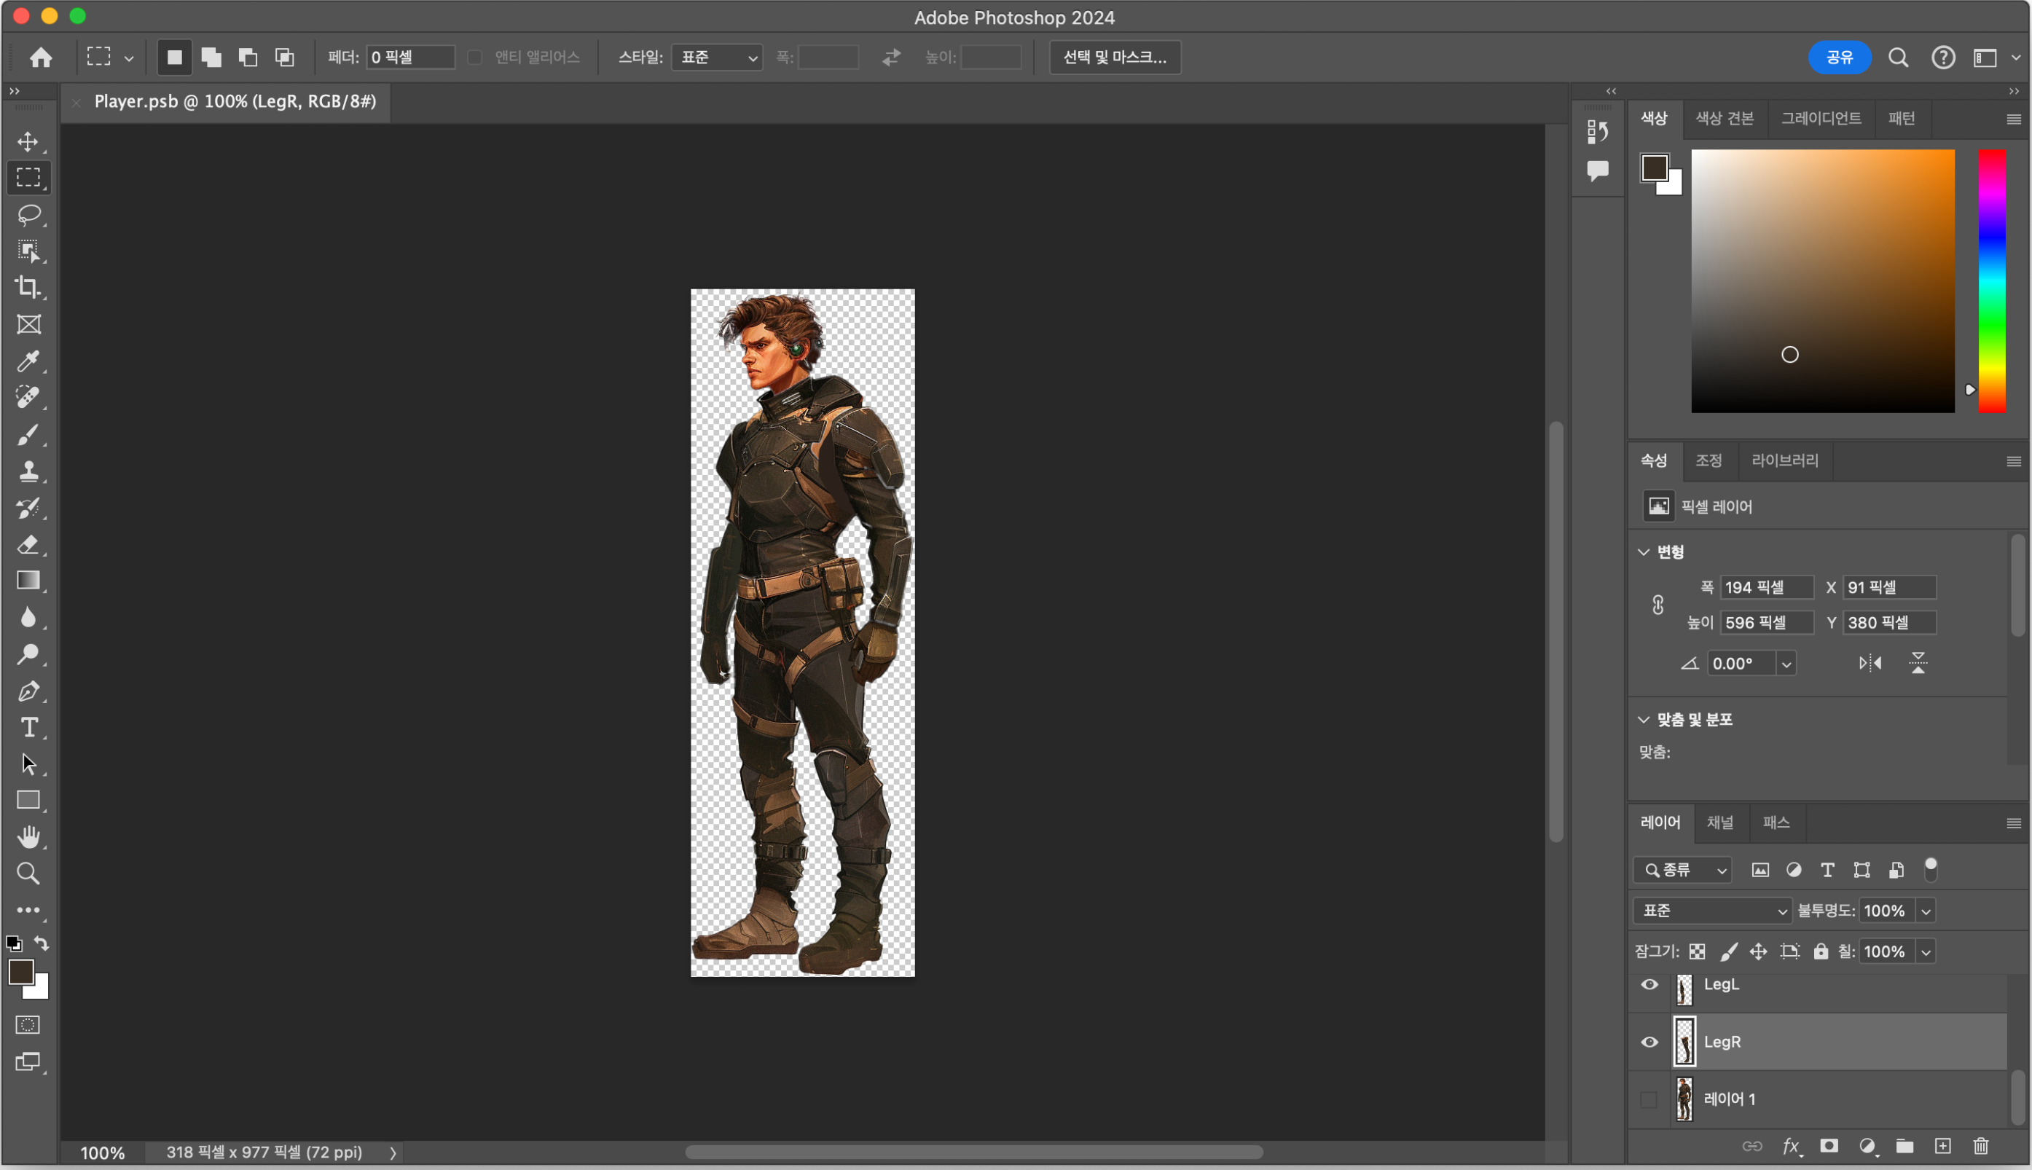The width and height of the screenshot is (2032, 1170).
Task: Click the hue spectrum slider bar
Action: coord(1991,281)
